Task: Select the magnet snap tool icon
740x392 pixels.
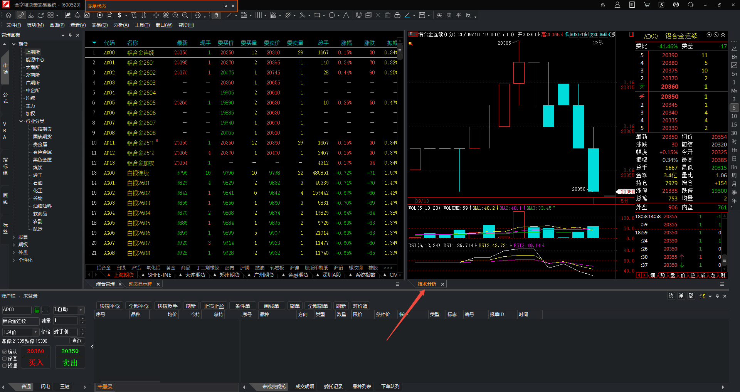Action: click(359, 15)
